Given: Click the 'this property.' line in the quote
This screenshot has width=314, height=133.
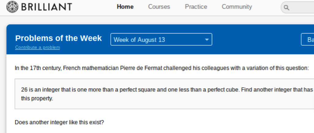Looking at the screenshot, I should pos(37,99).
